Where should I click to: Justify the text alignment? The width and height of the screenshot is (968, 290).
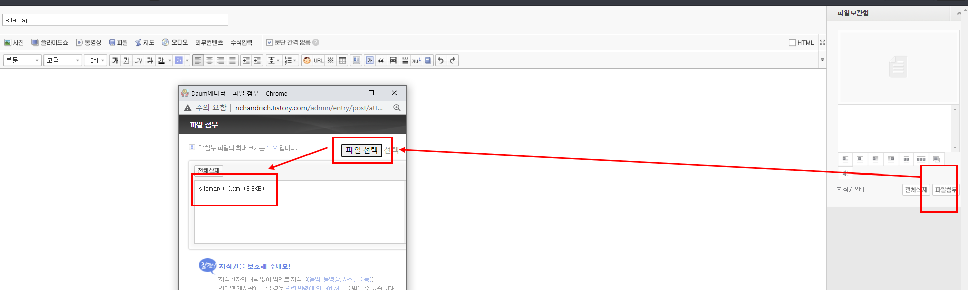(x=232, y=60)
